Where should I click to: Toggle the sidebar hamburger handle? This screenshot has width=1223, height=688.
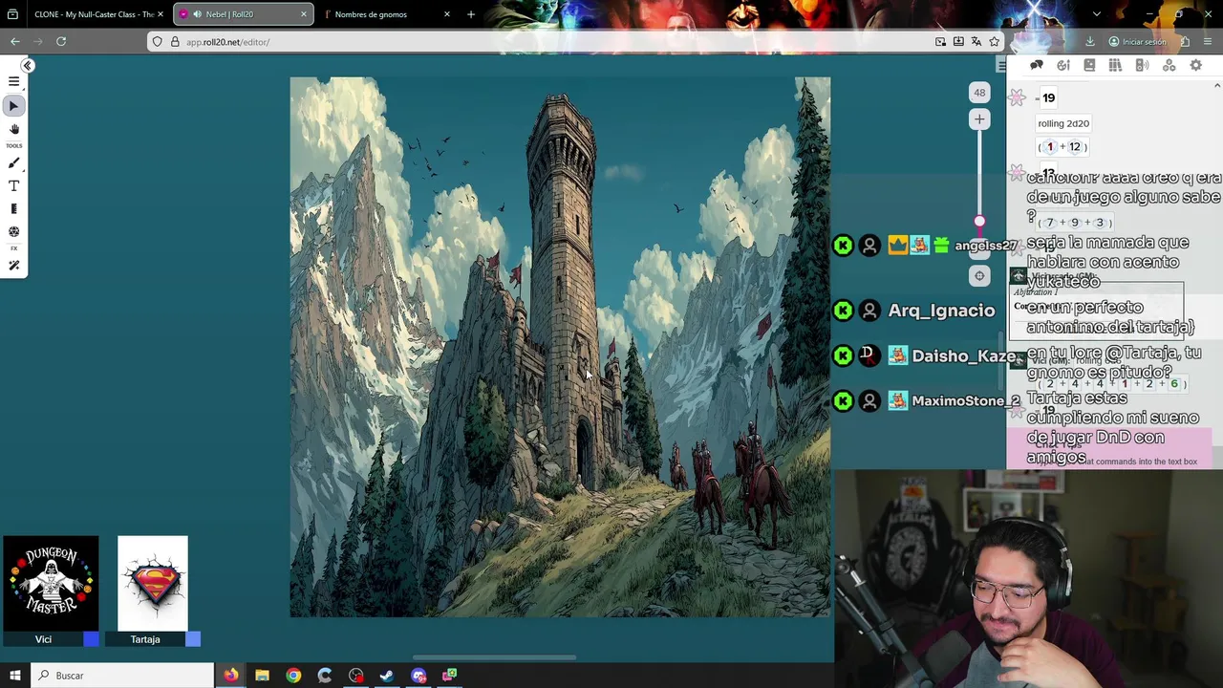coord(1000,65)
